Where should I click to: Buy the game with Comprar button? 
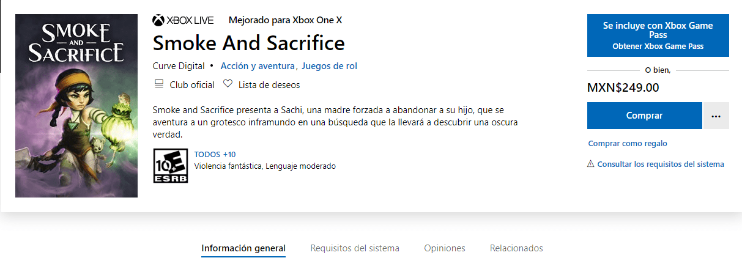coord(644,116)
